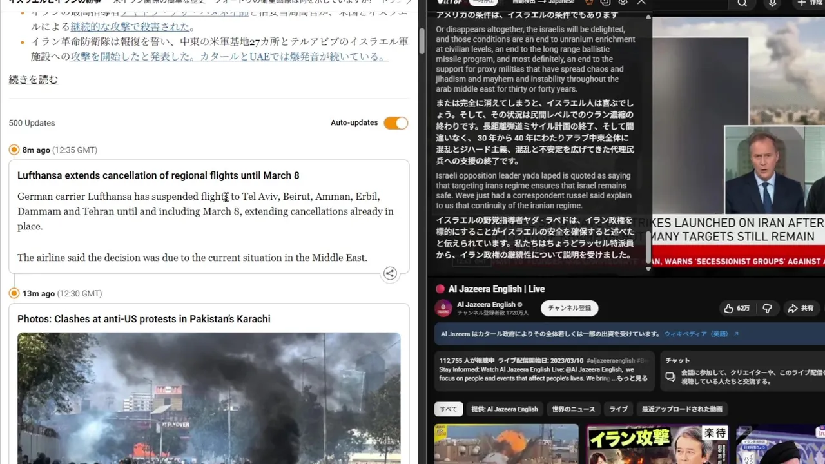
Task: Share the Lufthansa cancellation update
Action: pyautogui.click(x=390, y=274)
